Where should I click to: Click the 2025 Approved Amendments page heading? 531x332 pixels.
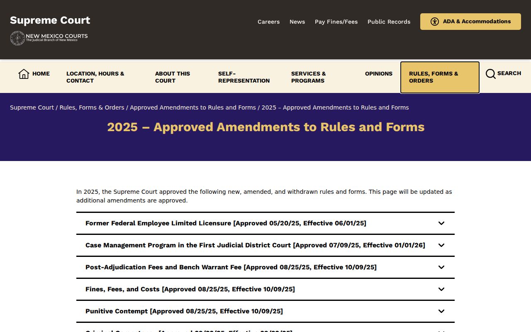[x=265, y=127]
